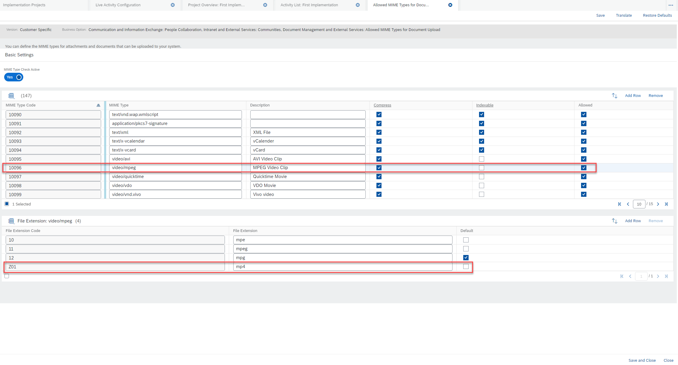The image size is (678, 365).
Task: Go to first page of File Extension table
Action: point(622,276)
